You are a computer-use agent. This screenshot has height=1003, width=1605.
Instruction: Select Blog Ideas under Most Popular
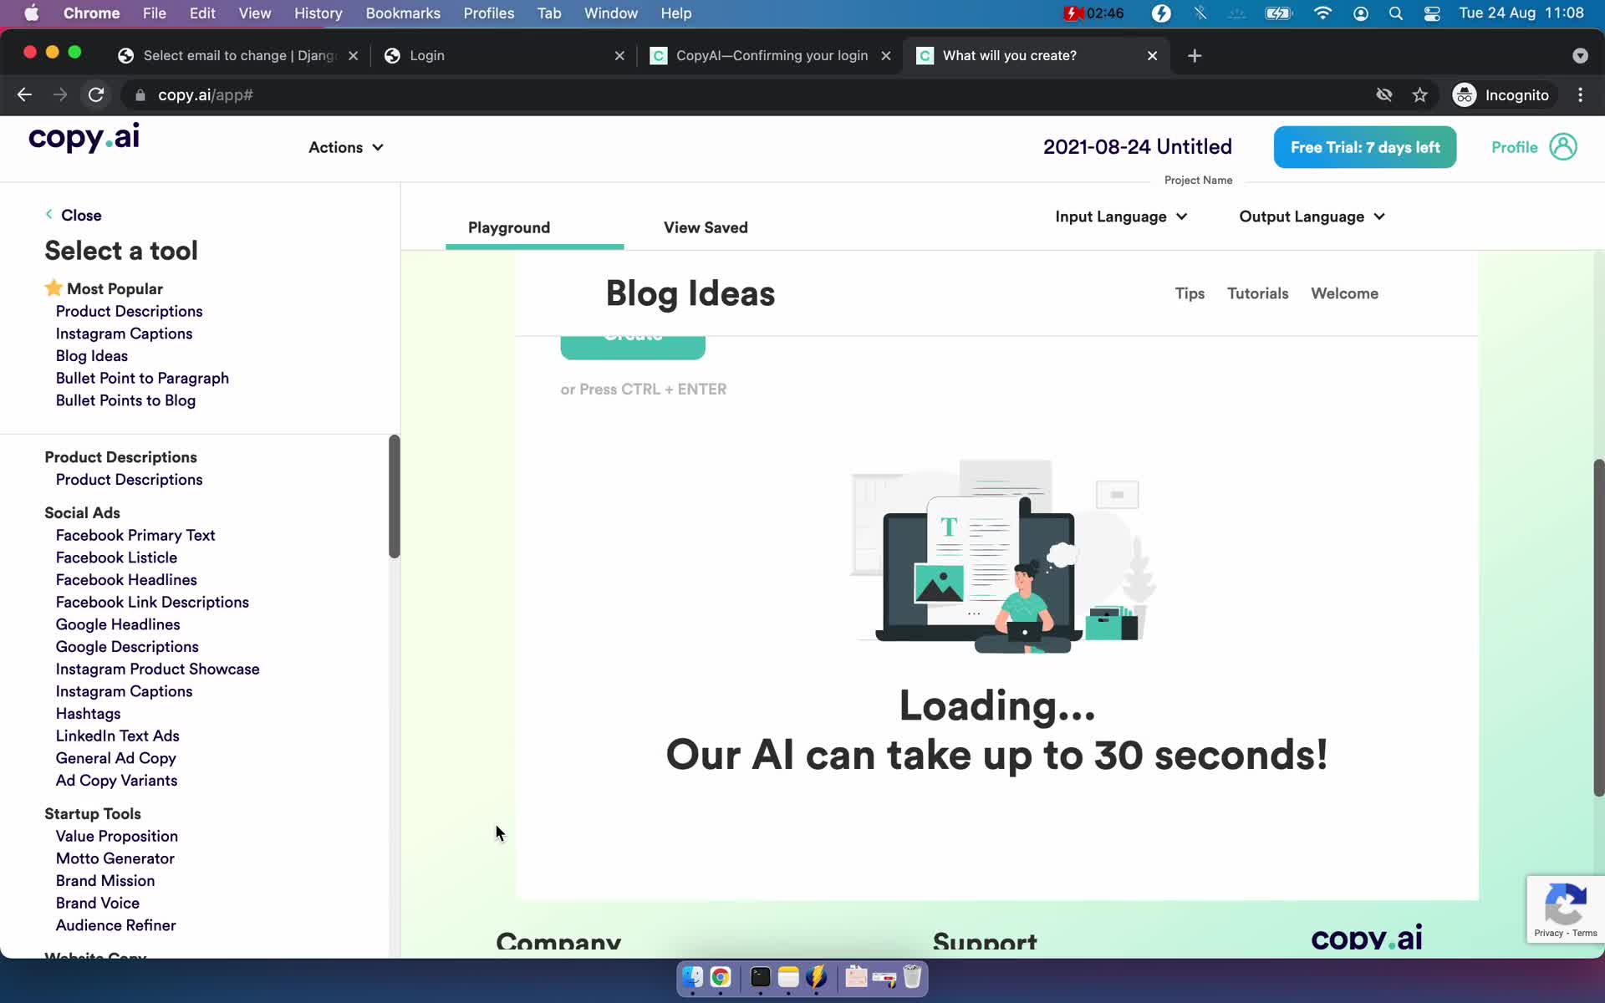(92, 356)
